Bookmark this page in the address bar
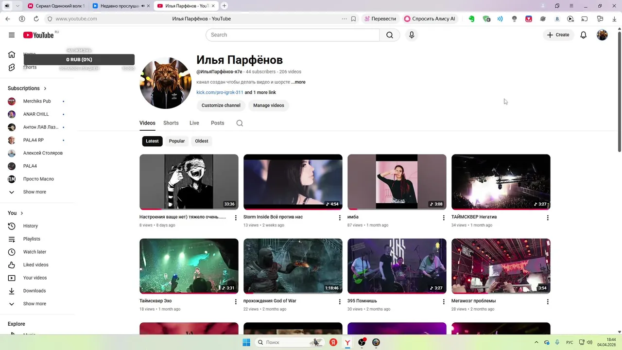The height and width of the screenshot is (350, 622). pos(354,19)
